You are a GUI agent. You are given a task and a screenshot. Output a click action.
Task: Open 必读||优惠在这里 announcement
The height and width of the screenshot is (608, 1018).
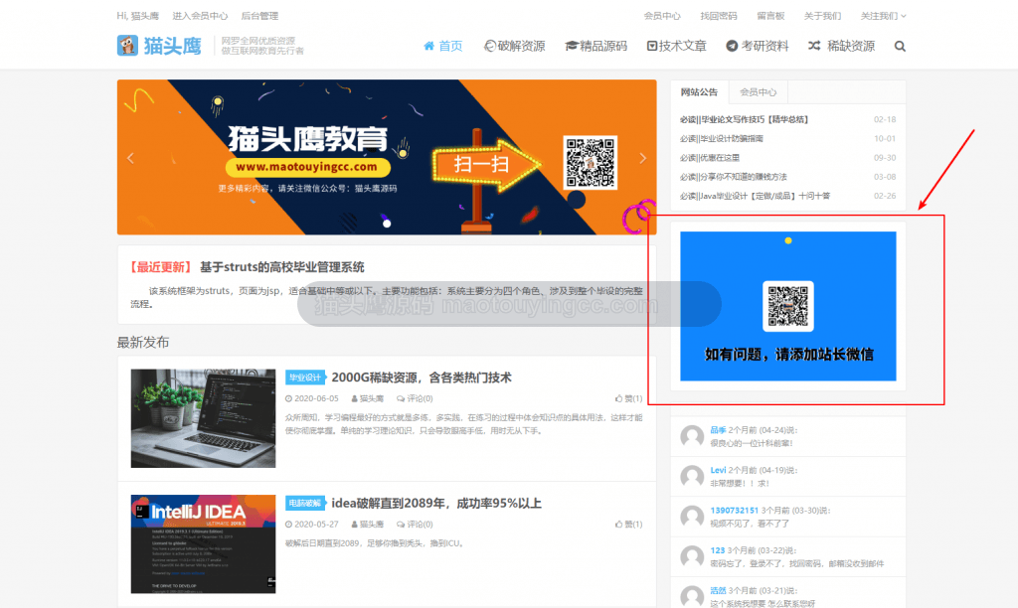pos(710,158)
